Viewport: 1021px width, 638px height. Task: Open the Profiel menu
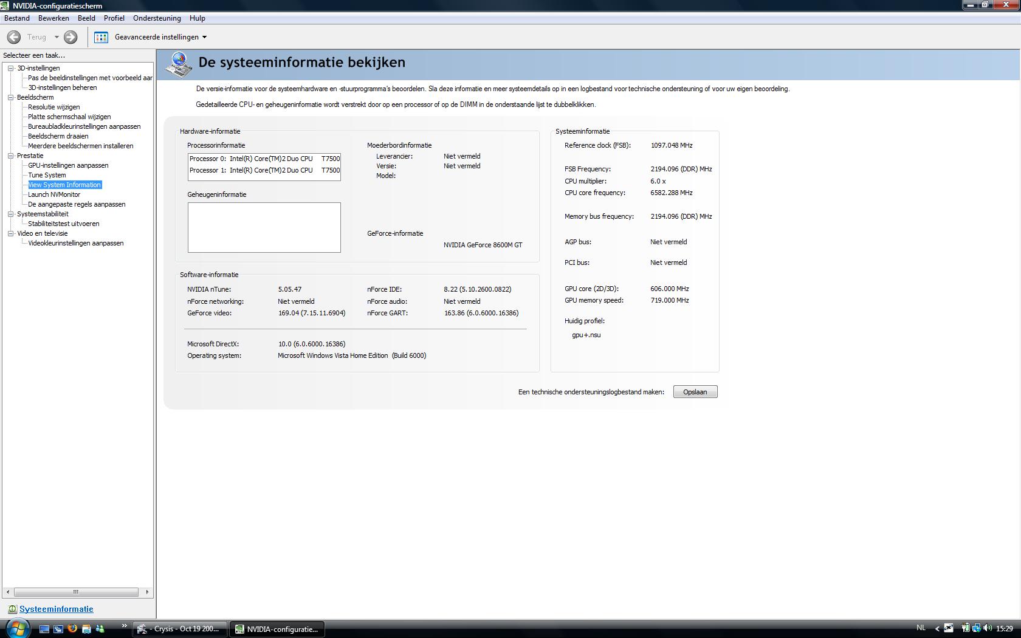pyautogui.click(x=114, y=18)
